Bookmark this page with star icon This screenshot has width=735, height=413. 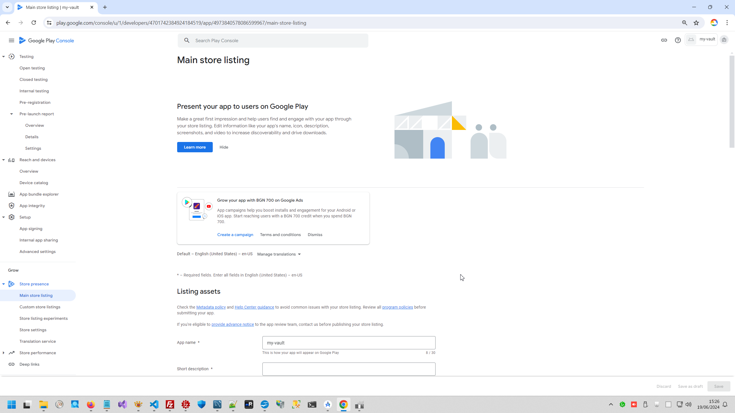coord(696,23)
